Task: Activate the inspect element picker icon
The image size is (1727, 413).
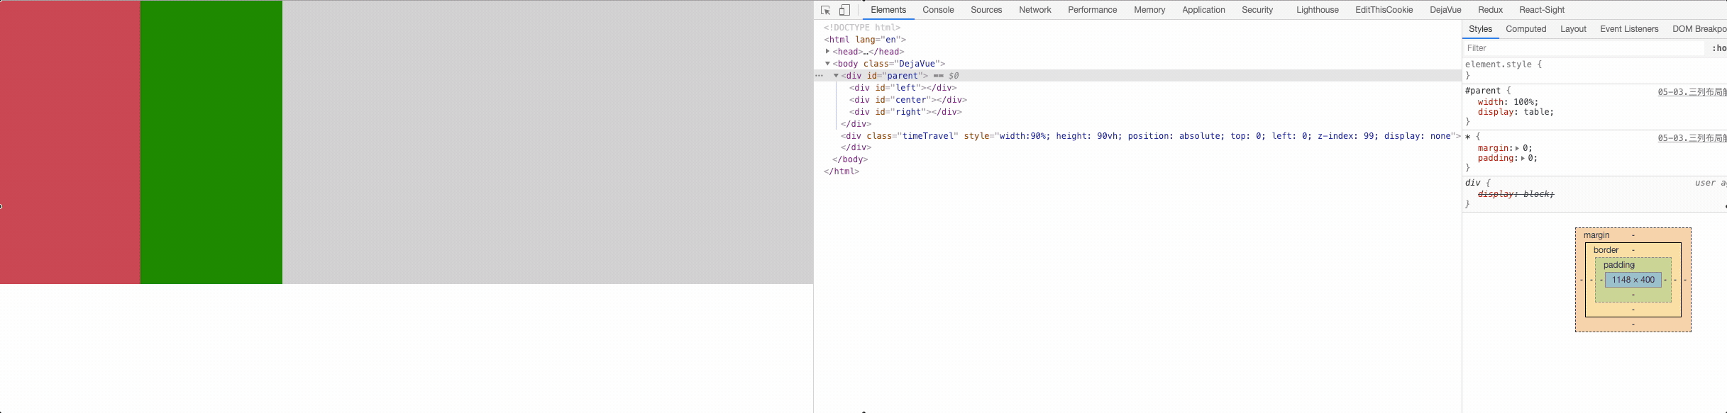Action: (x=825, y=10)
